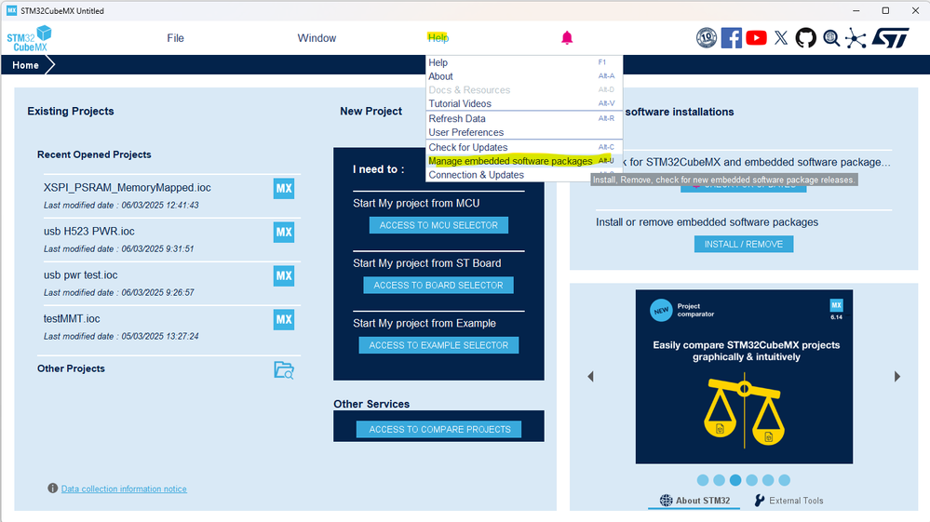Click the globe search icon
Viewport: 930px width, 522px height.
[x=831, y=38]
